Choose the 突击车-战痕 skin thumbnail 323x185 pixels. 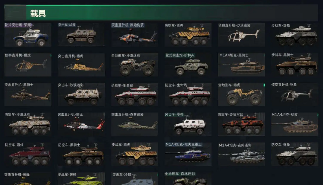coord(81,34)
